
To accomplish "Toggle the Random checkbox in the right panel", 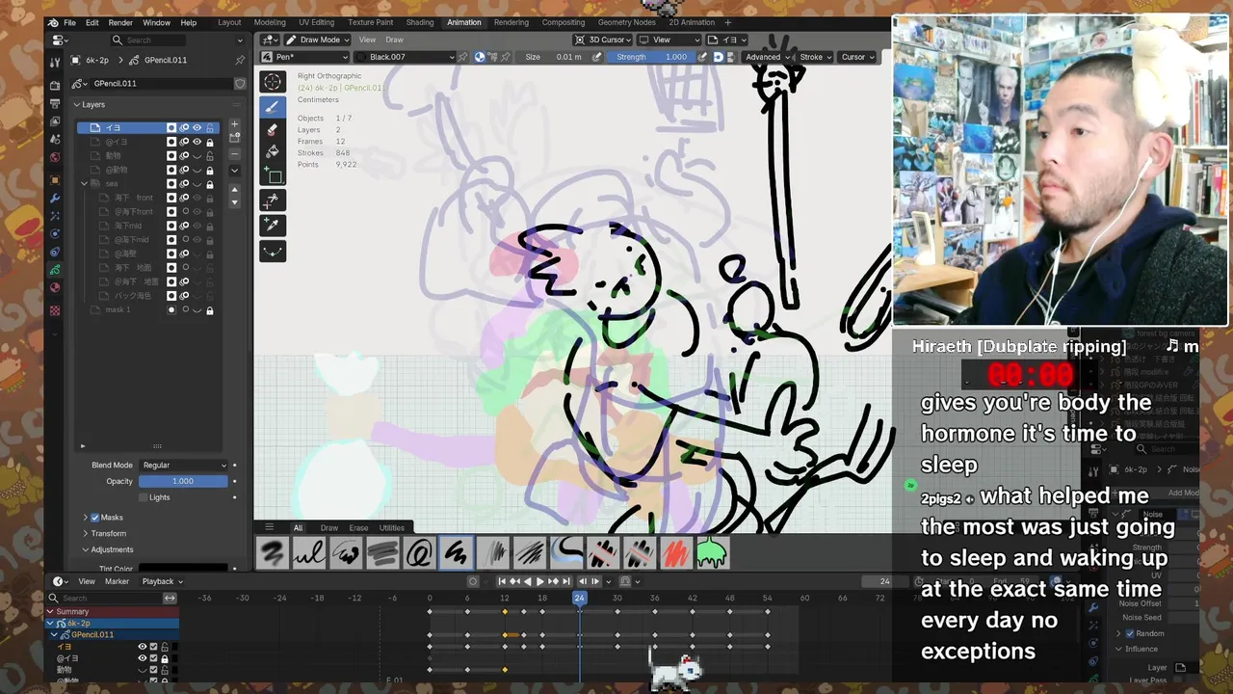I will (x=1130, y=633).
